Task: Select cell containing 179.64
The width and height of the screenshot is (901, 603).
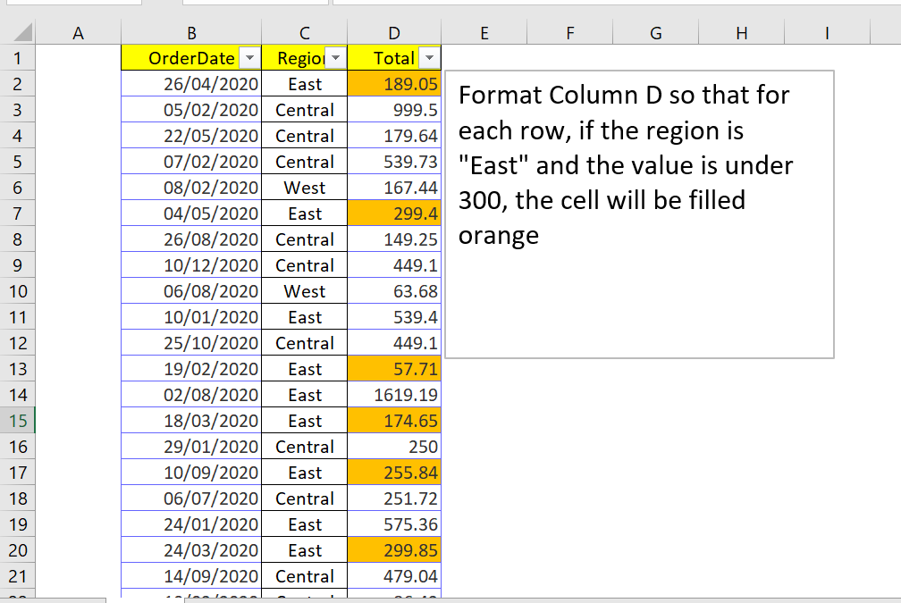Action: (394, 136)
